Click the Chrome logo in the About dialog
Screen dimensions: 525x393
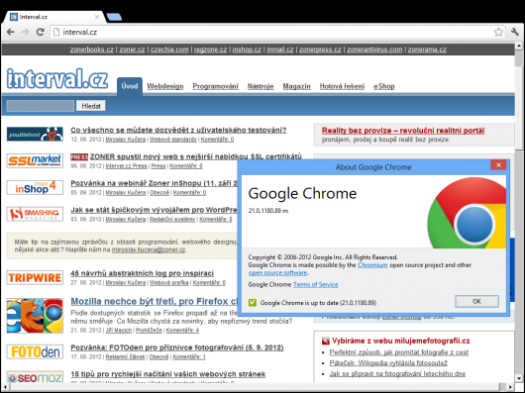pos(467,213)
